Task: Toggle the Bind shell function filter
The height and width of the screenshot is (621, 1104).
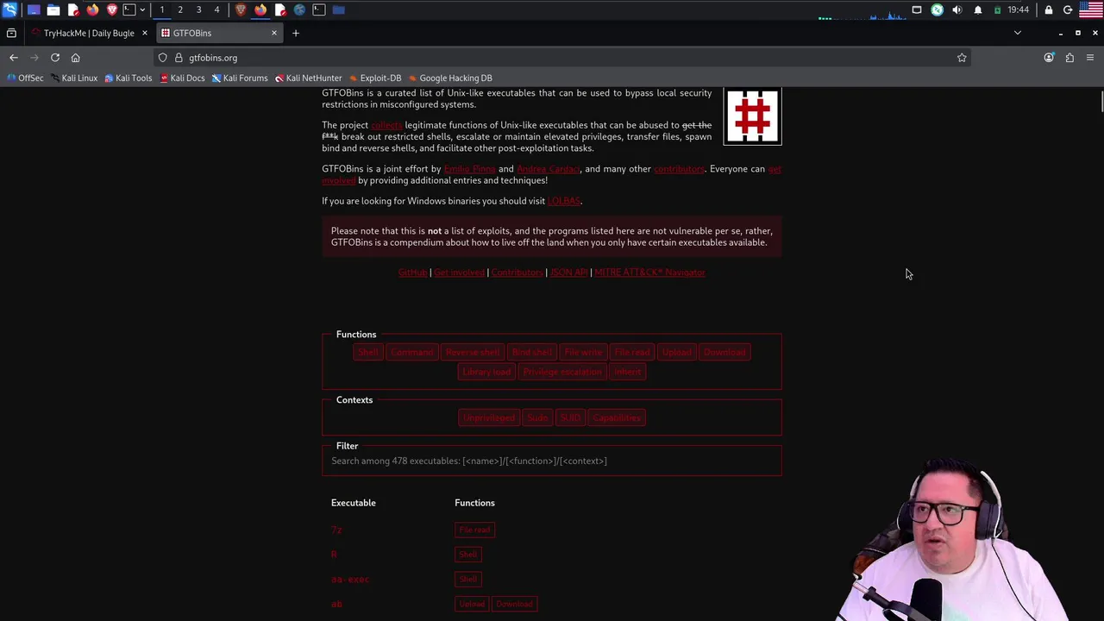Action: click(531, 352)
